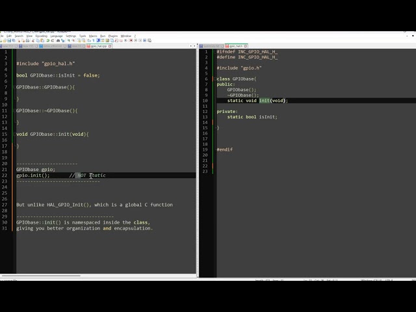Switch to the gpio_hal.h tab

pos(236,46)
